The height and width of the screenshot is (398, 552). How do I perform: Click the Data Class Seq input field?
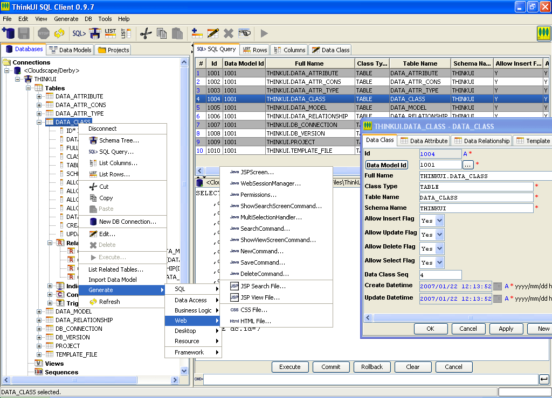click(440, 275)
